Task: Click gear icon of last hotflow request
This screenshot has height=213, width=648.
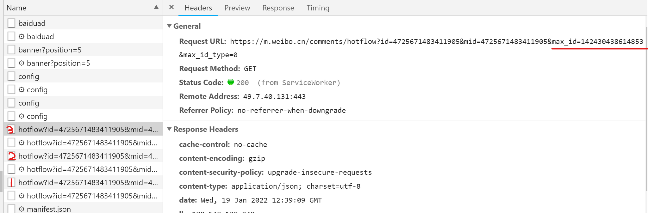Action: click(x=22, y=196)
